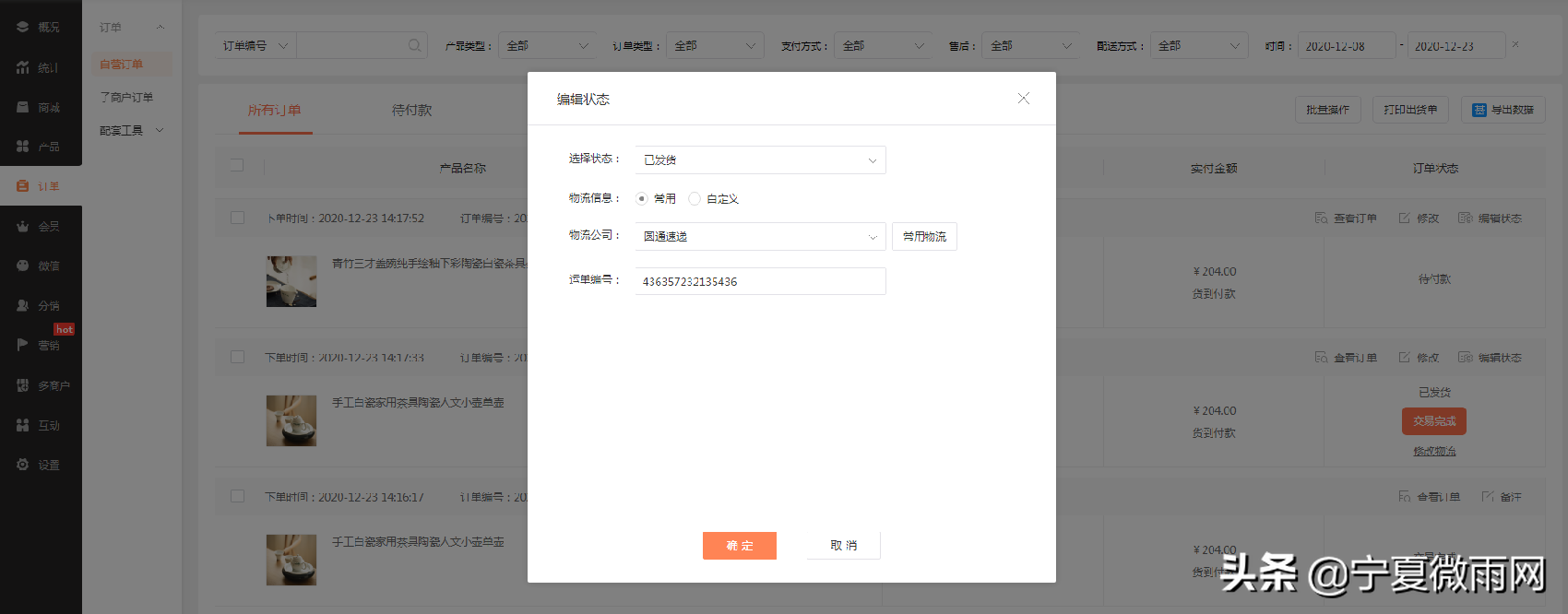Expand the 配套工具 submenu
This screenshot has width=1568, height=614.
tap(132, 130)
